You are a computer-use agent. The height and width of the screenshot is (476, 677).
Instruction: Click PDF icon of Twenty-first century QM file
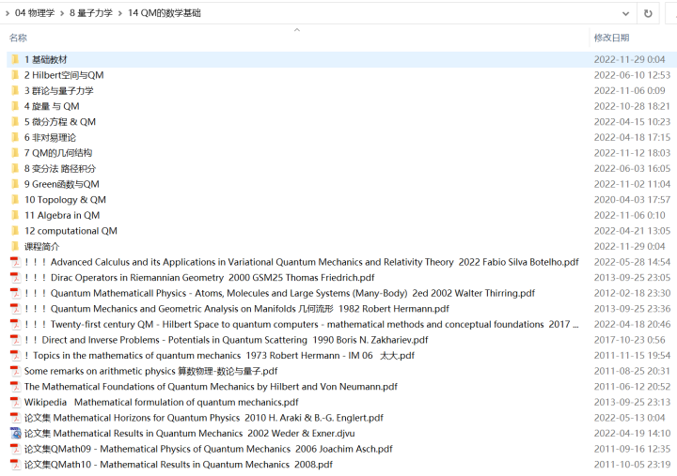pos(15,324)
